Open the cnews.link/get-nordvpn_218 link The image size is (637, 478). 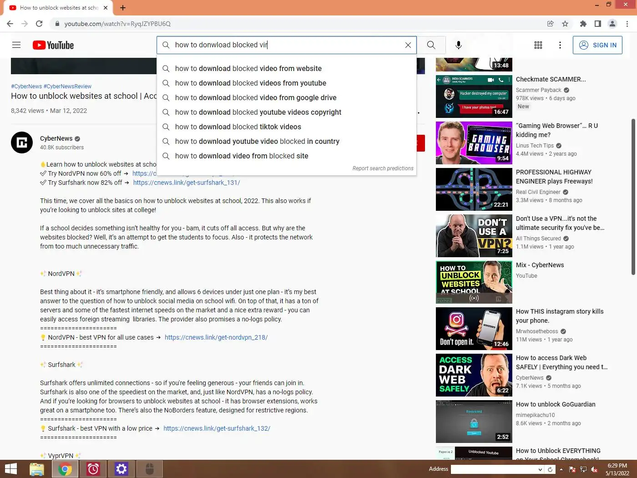coord(216,337)
